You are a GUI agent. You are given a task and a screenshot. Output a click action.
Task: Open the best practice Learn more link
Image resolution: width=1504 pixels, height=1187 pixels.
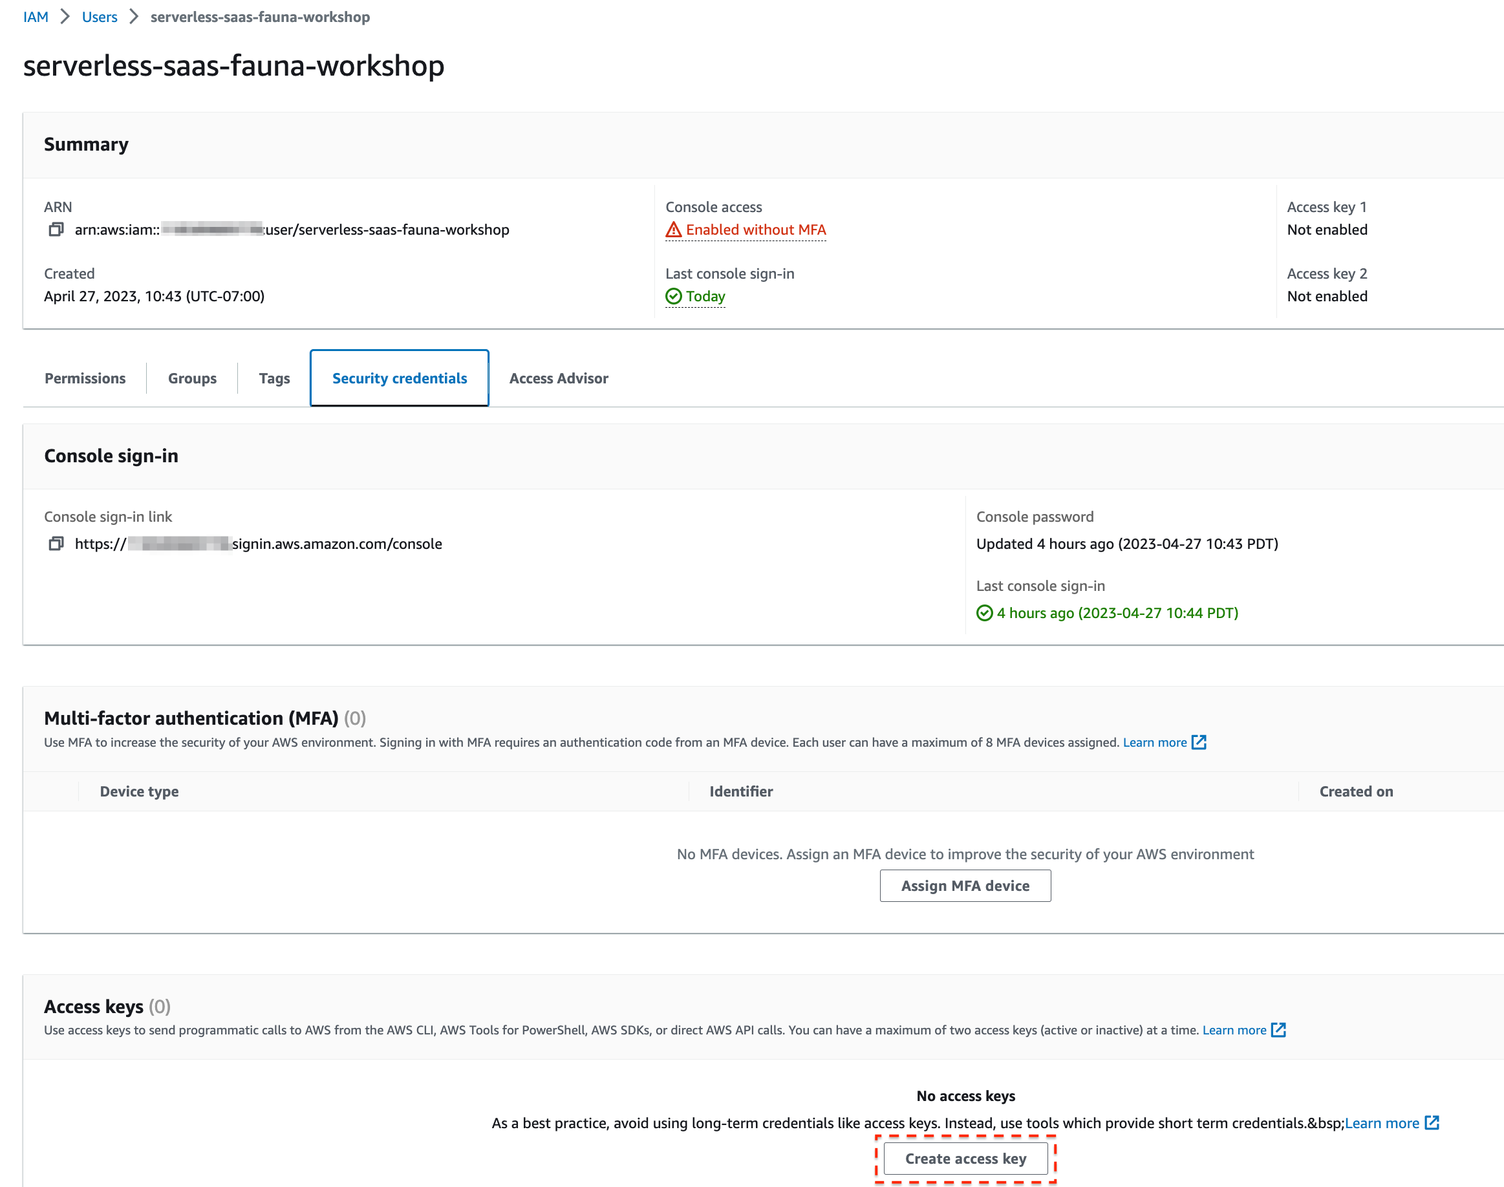point(1382,1123)
